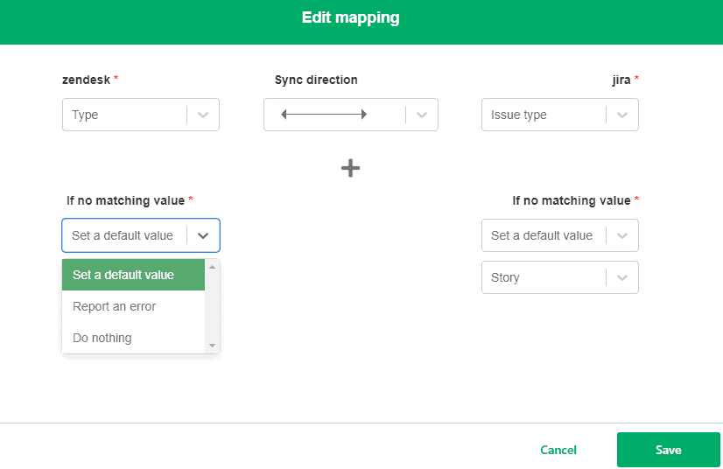This screenshot has width=723, height=469.
Task: Click the plus icon to add a mapping
Action: pos(350,168)
